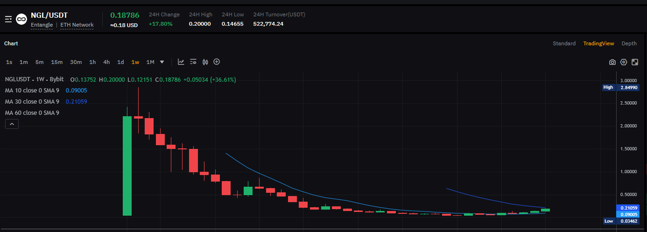
Task: Click the plus circle add icon
Action: [217, 62]
